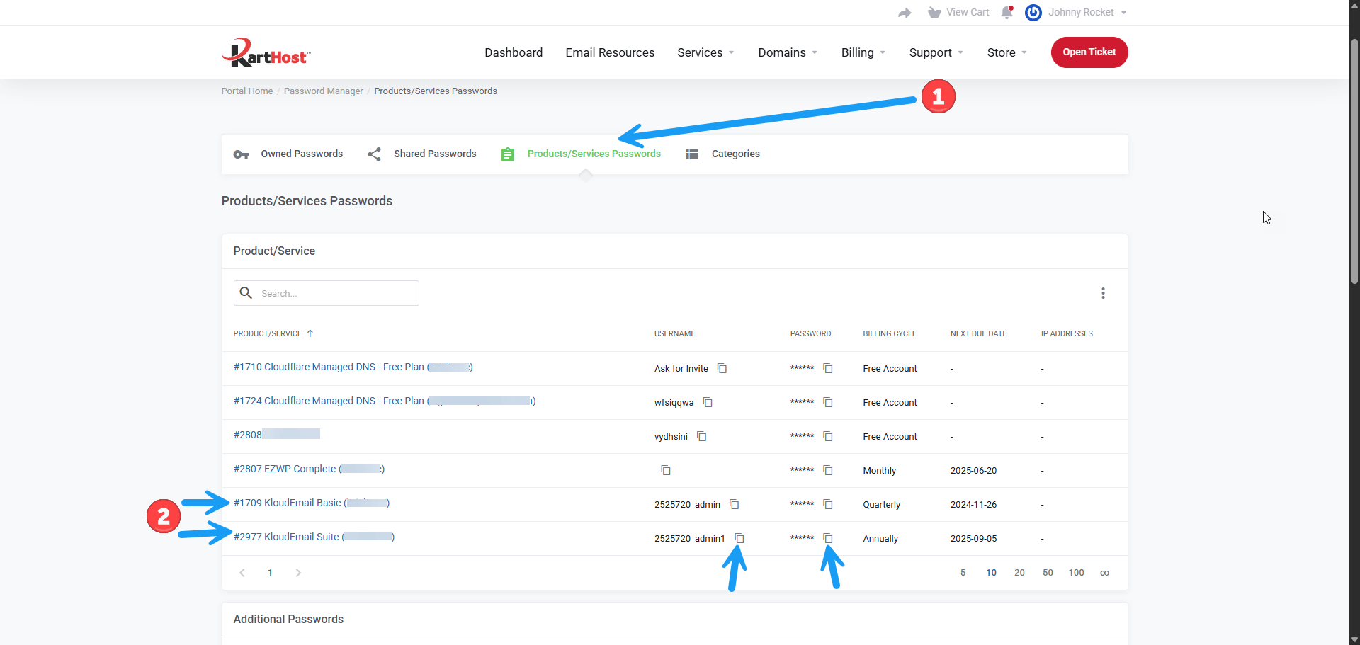Click the Owned Passwords key icon
This screenshot has height=645, width=1360.
tap(241, 154)
